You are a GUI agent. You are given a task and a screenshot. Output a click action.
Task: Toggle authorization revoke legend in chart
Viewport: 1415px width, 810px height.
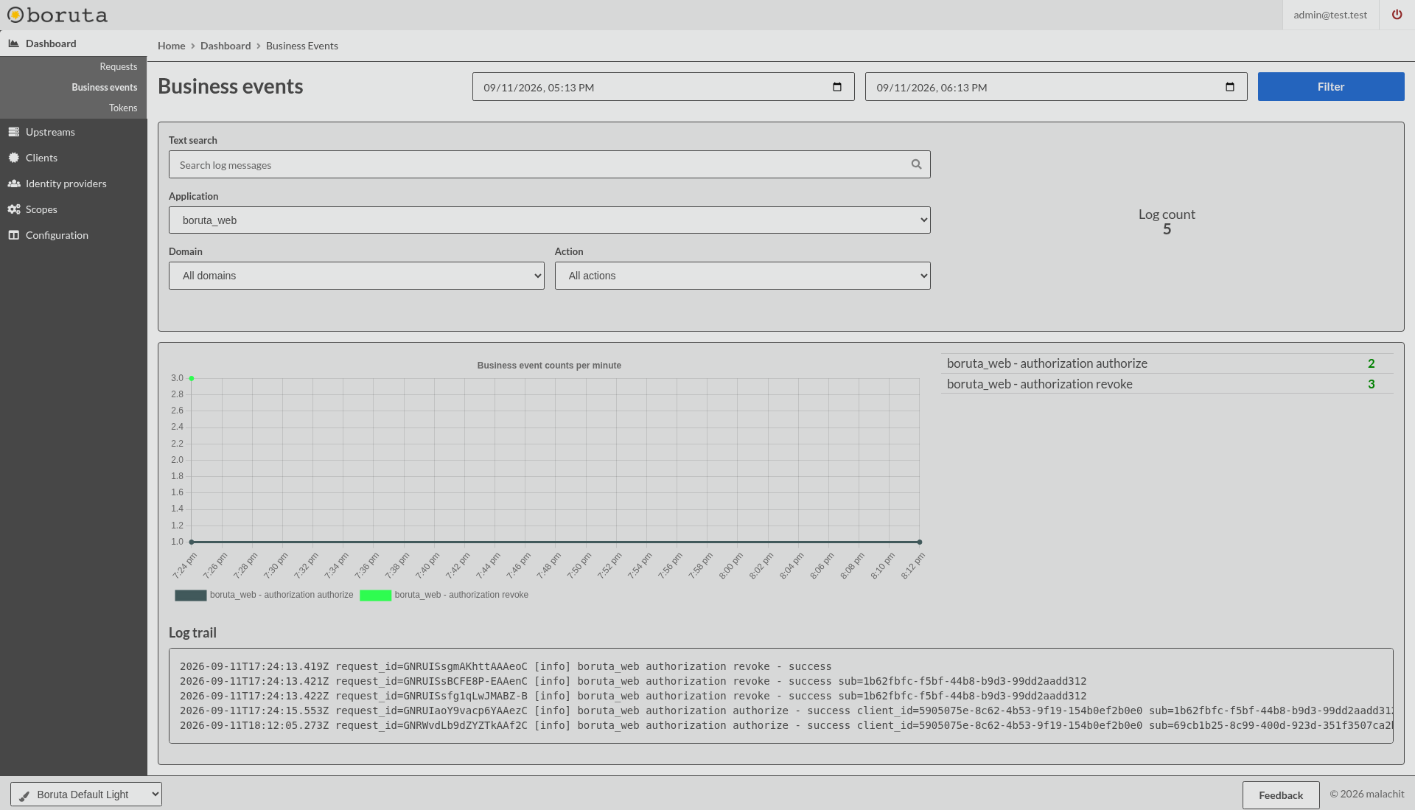[444, 595]
